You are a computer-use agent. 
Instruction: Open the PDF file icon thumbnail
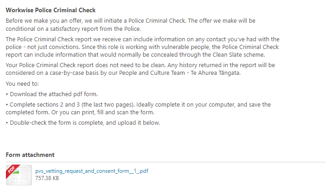19,175
